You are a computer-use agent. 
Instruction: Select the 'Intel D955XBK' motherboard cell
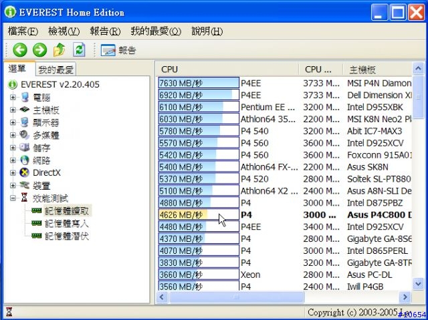tap(374, 107)
